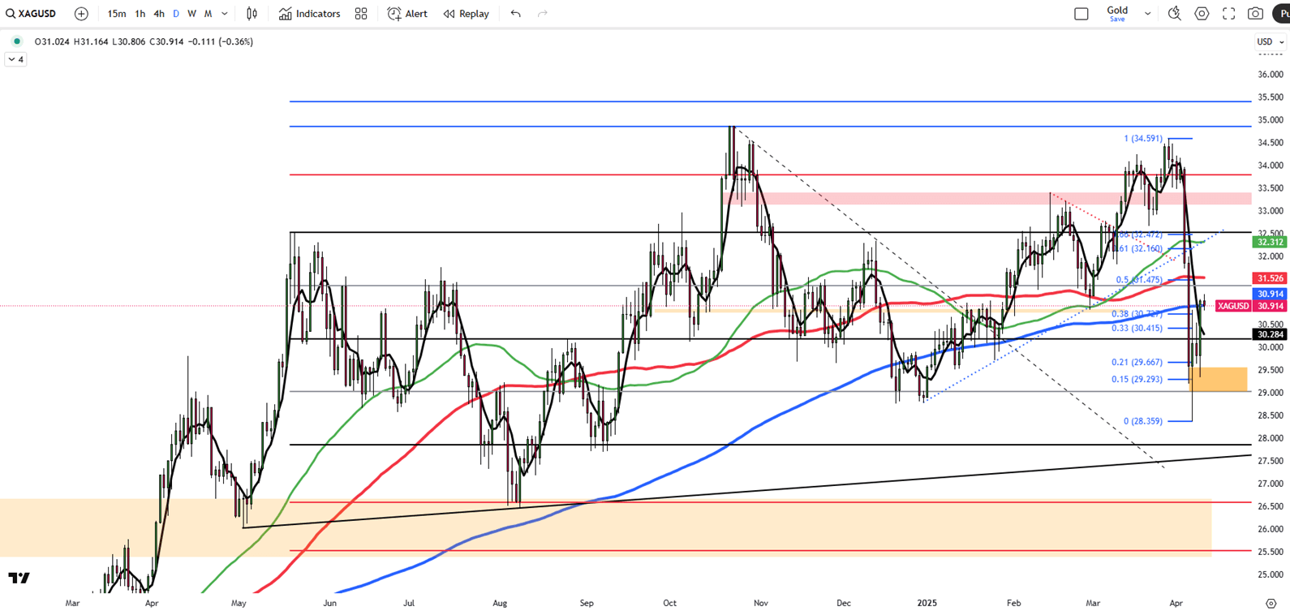Click the Gold layout name

(x=1117, y=10)
